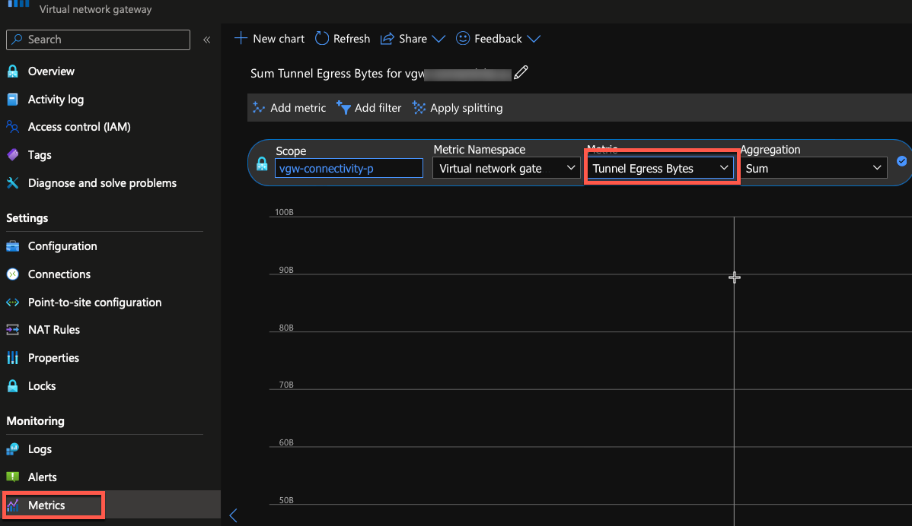Click the green Alerts icon
The image size is (912, 526).
[12, 477]
